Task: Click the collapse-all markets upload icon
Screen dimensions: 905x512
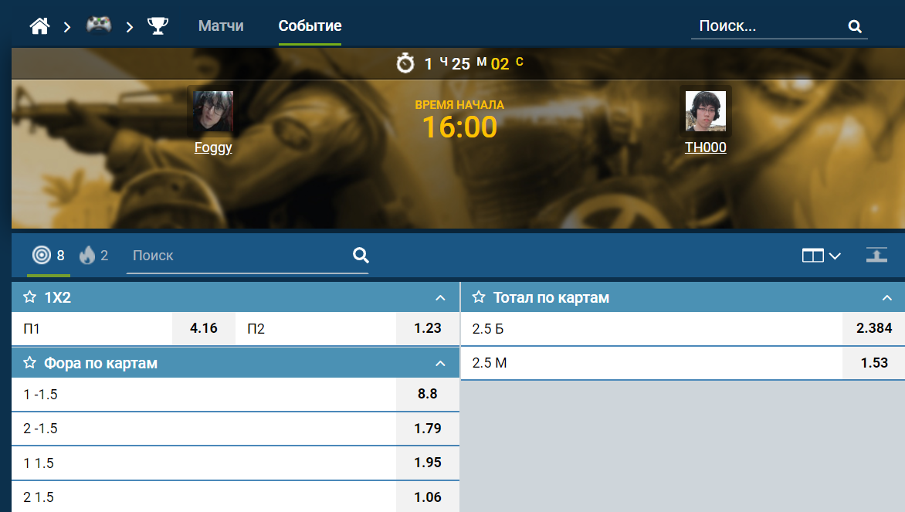Action: click(x=876, y=255)
